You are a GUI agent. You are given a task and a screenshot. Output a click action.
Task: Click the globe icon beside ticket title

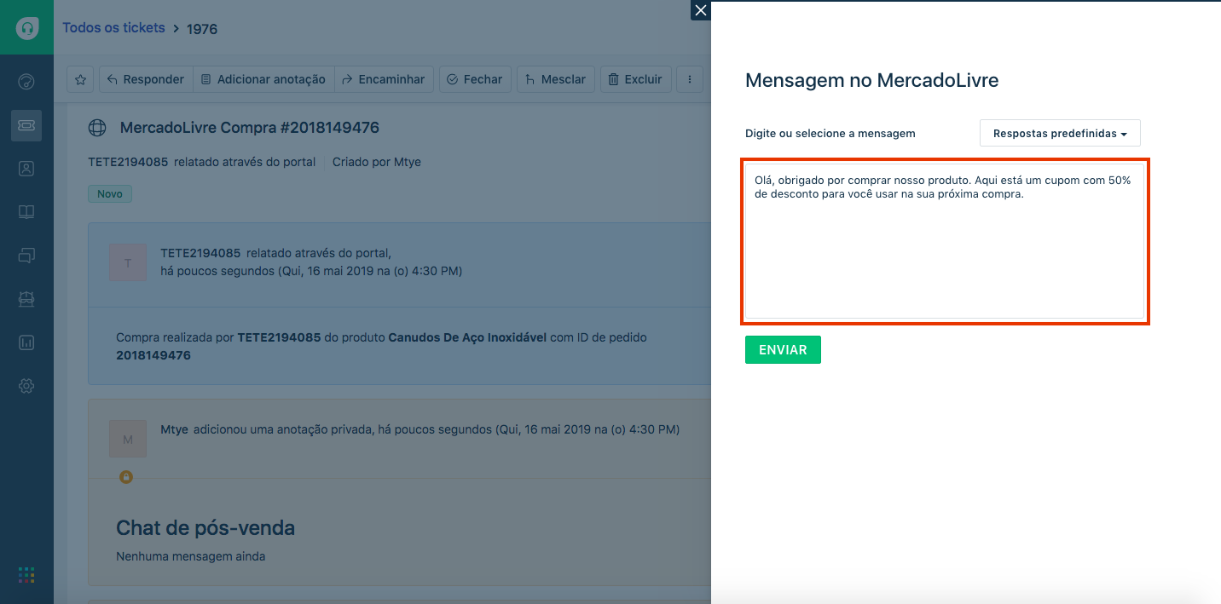tap(97, 128)
